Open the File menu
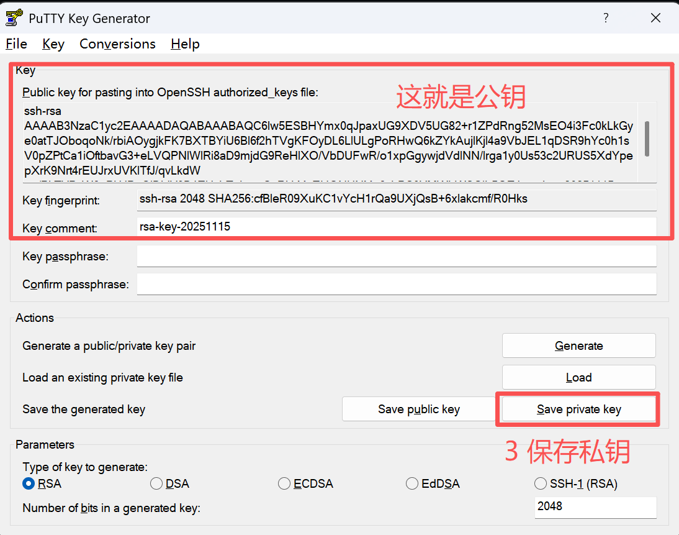The width and height of the screenshot is (679, 535). pos(17,44)
